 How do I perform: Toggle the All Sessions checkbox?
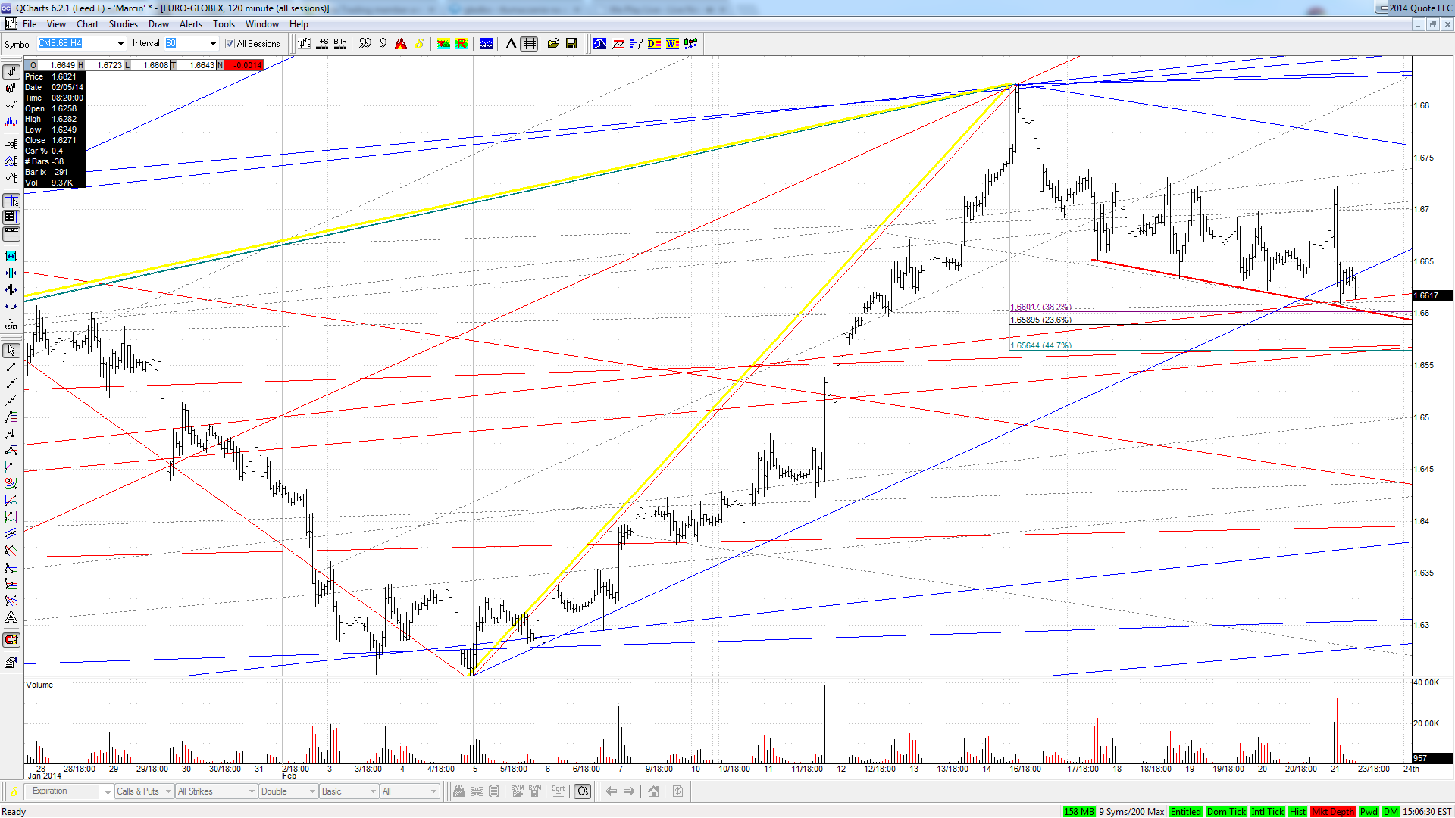point(230,44)
